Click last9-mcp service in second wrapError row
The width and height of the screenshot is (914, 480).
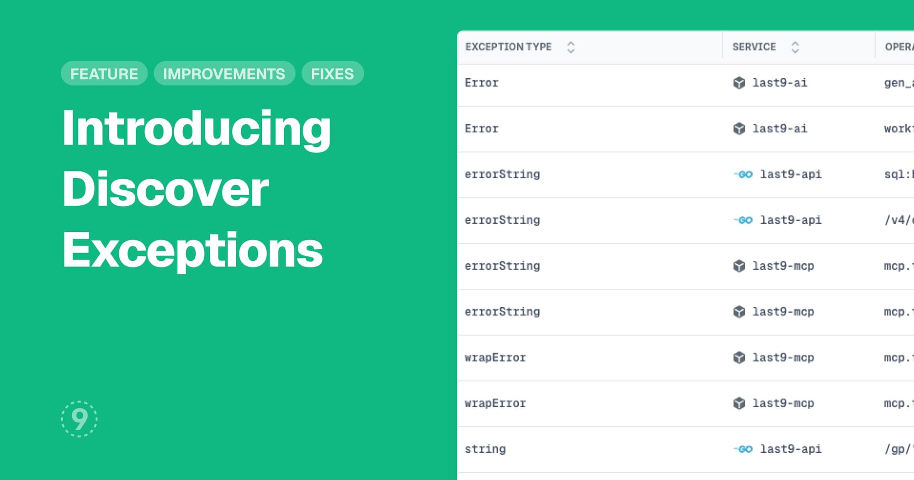coord(783,403)
